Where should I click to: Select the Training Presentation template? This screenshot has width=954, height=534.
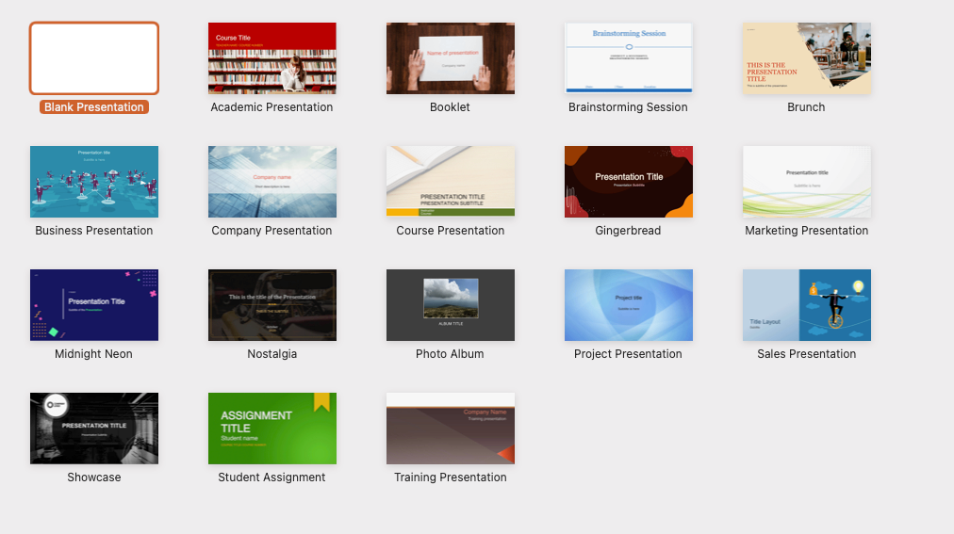point(451,429)
